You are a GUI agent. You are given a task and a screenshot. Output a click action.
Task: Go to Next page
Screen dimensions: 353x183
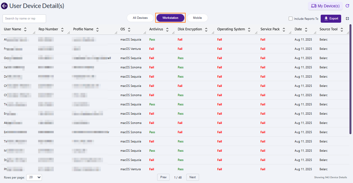click(x=192, y=177)
